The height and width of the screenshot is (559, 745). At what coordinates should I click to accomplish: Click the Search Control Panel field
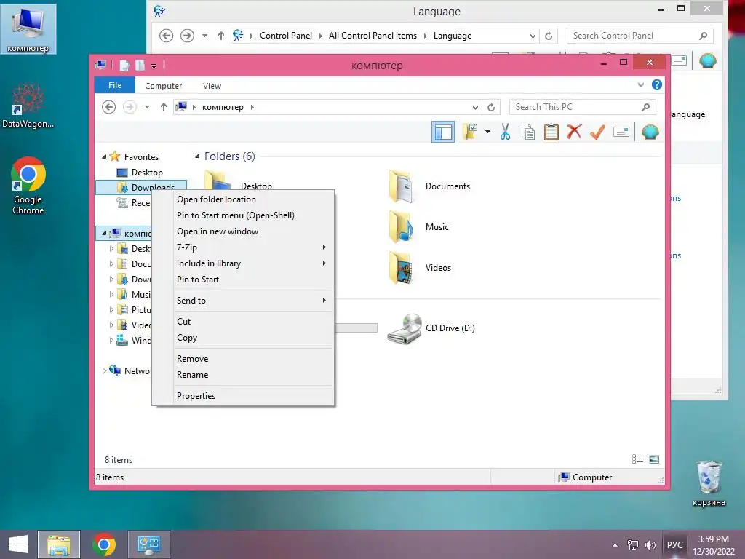[640, 36]
